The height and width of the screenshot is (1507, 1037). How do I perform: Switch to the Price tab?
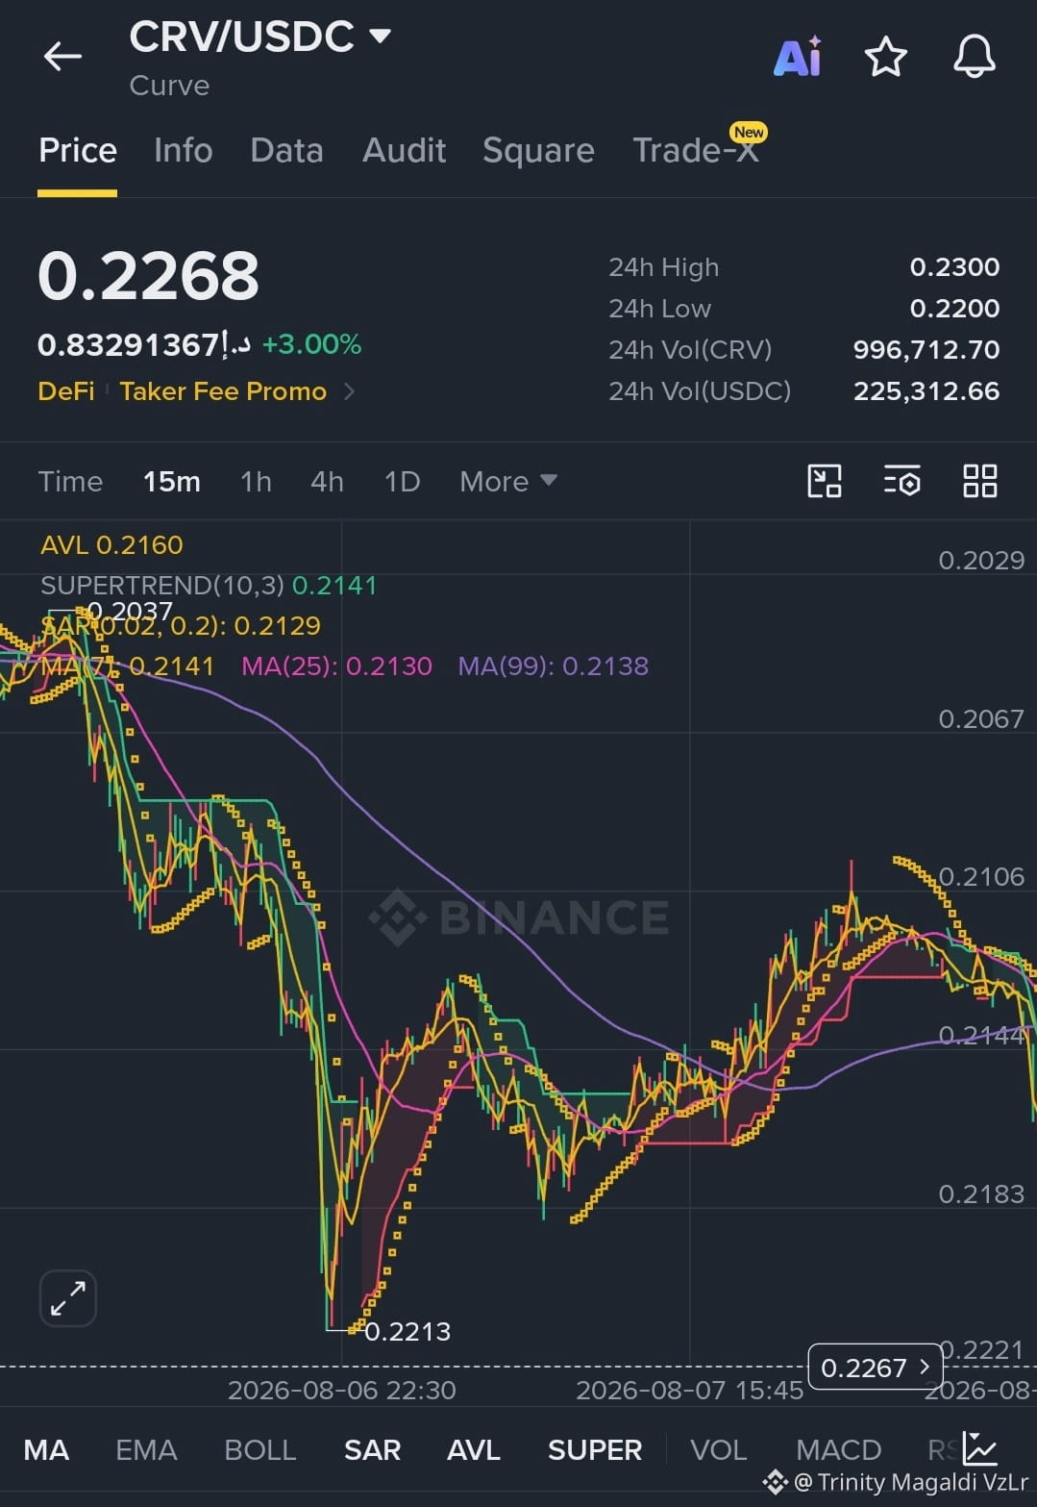(x=78, y=150)
